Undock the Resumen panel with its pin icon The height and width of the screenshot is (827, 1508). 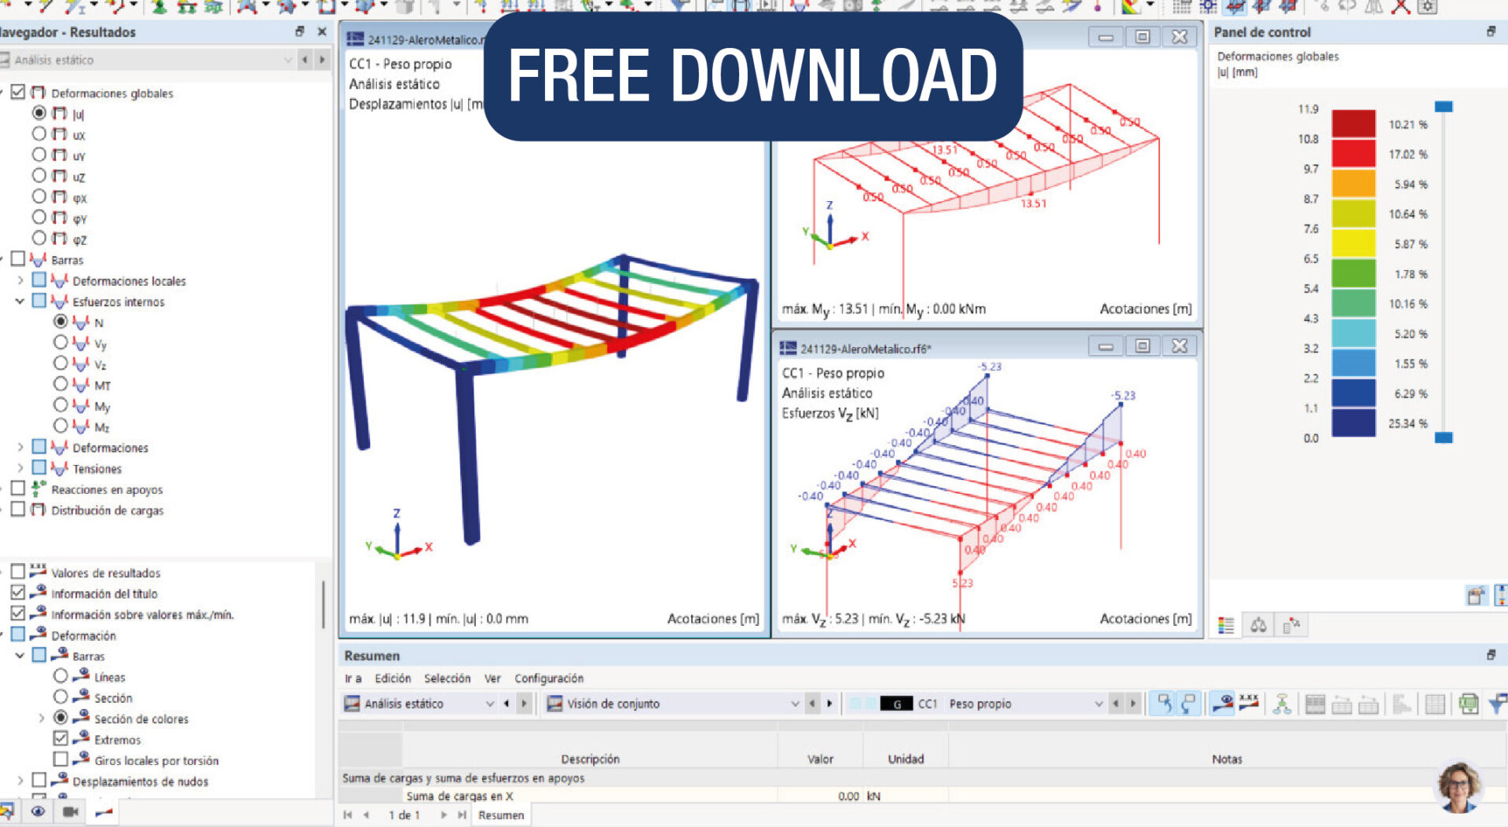tap(1491, 655)
